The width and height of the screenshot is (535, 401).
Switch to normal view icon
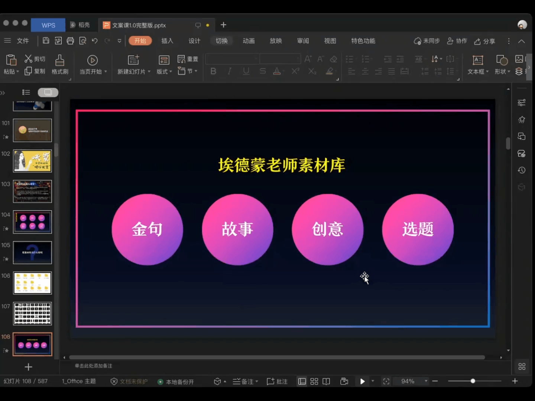click(302, 381)
